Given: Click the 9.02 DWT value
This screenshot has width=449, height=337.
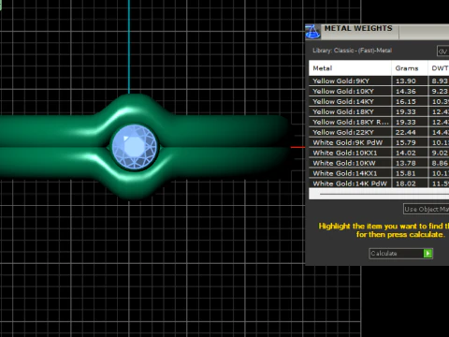Looking at the screenshot, I should pos(440,154).
